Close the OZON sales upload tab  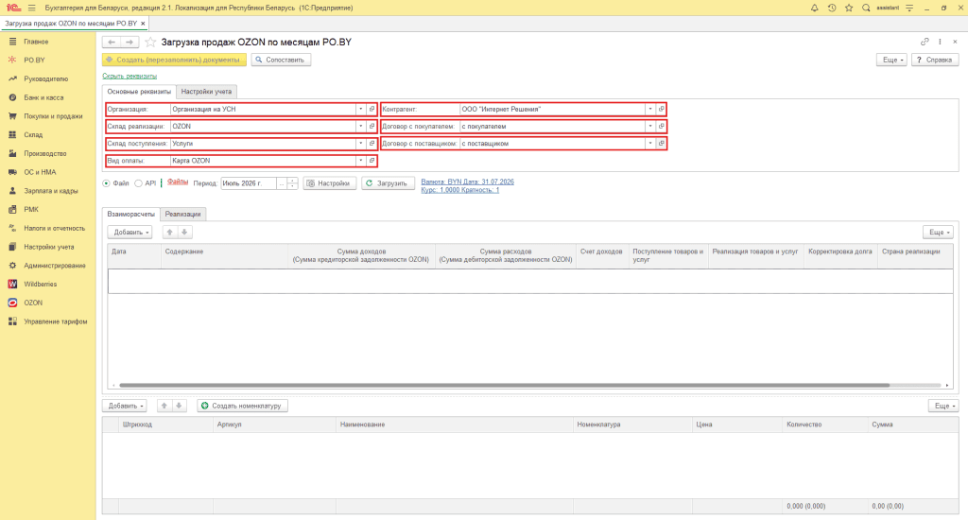coord(143,24)
